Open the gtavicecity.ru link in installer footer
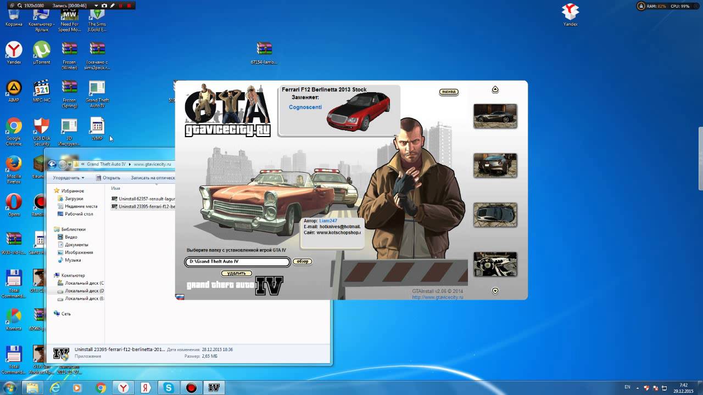 point(438,297)
